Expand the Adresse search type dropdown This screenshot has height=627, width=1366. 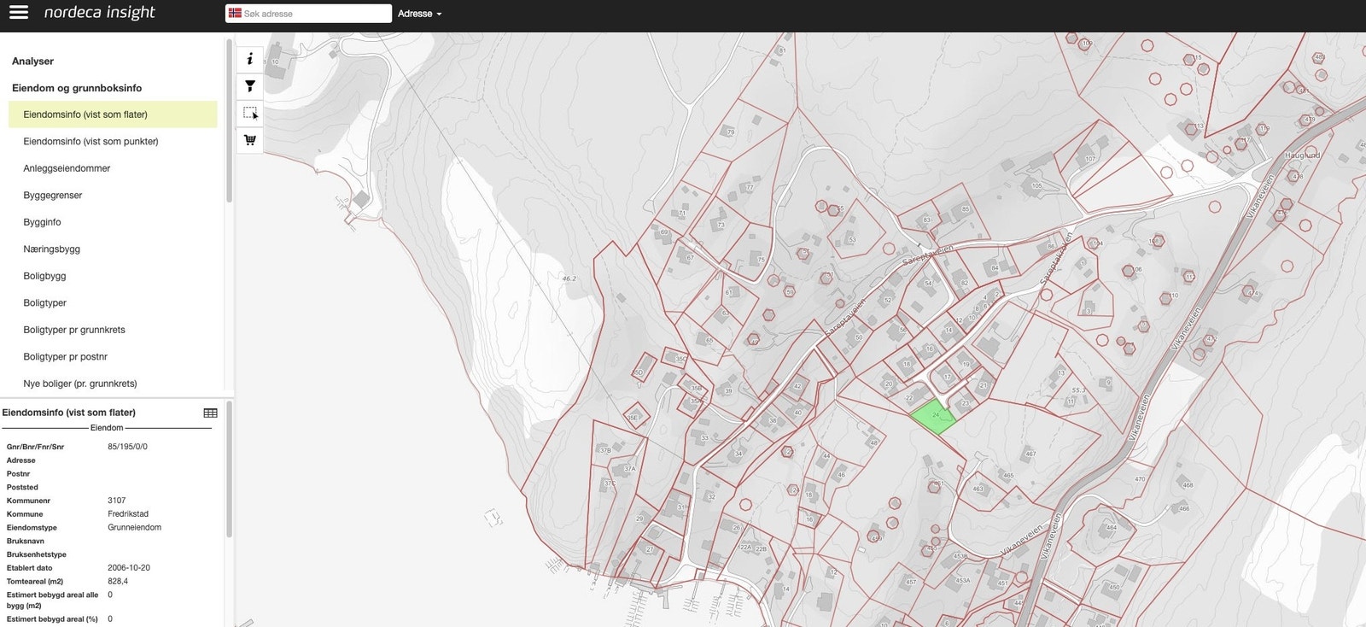point(419,14)
